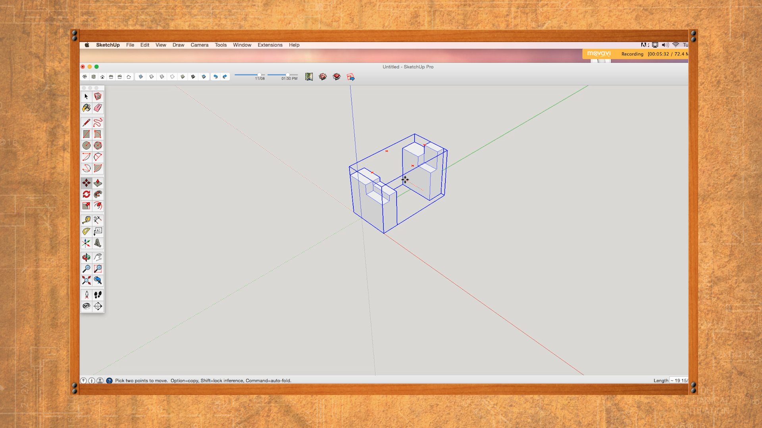Pick the Section Plane tool
762x428 pixels.
(x=98, y=306)
